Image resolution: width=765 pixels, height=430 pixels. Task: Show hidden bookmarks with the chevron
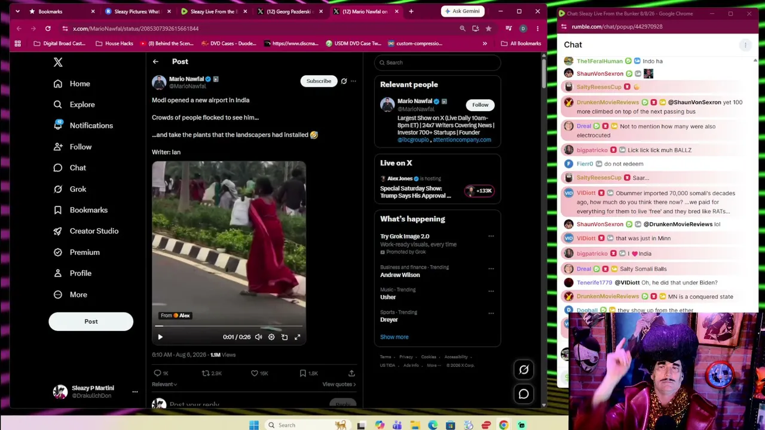click(x=485, y=43)
